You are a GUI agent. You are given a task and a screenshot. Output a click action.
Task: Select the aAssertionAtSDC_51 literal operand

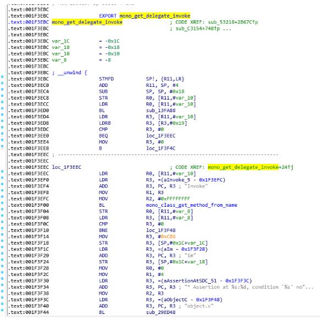tap(205, 281)
